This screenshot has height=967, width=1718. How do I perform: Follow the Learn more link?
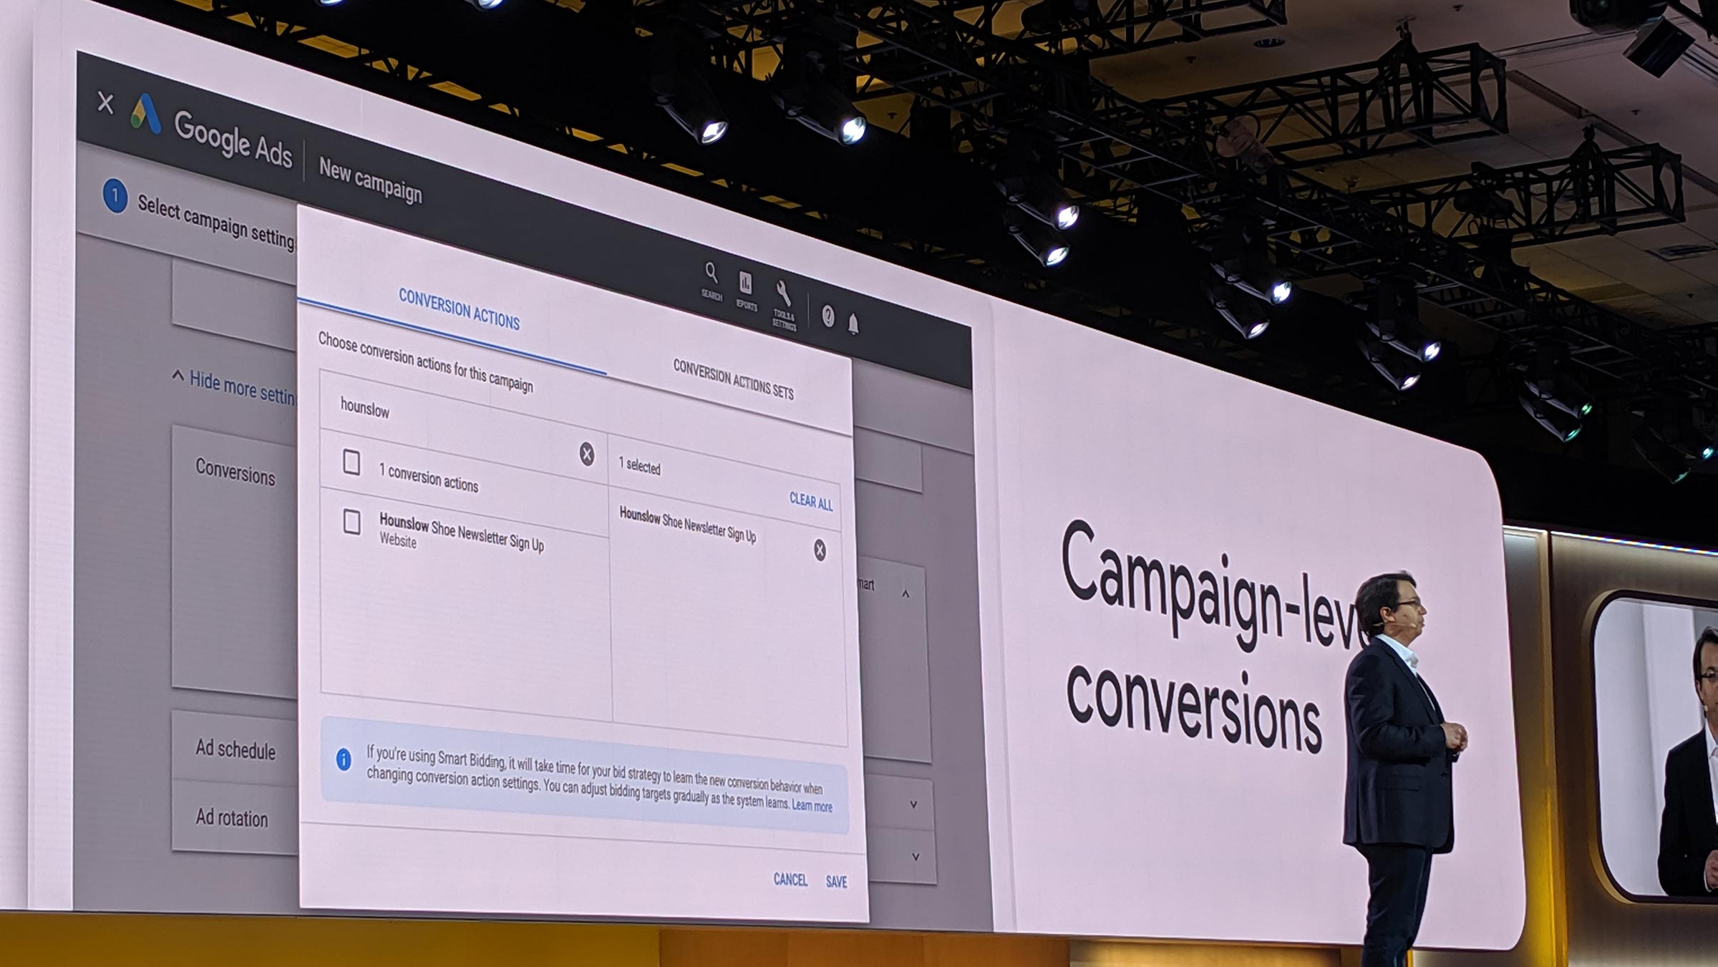812,806
